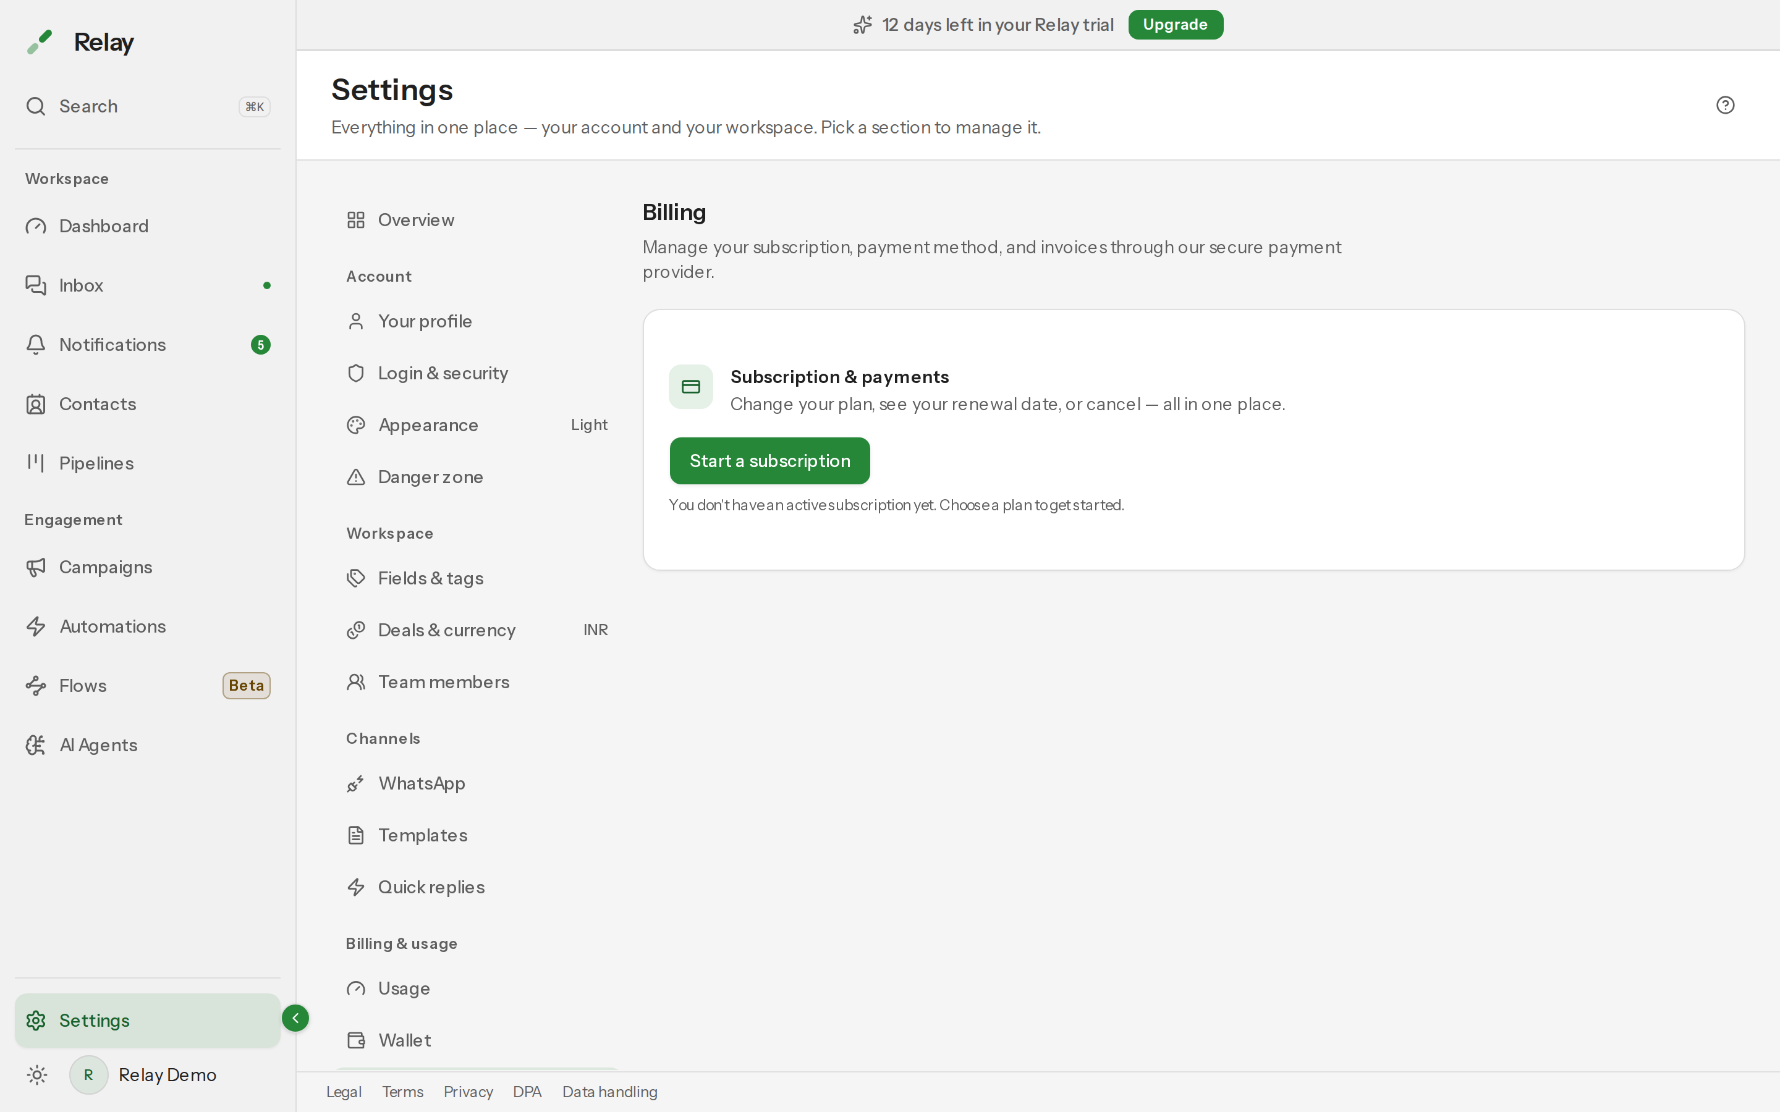Click the WhatsApp plug icon
Screen dimensions: 1780x1112
[x=356, y=784]
